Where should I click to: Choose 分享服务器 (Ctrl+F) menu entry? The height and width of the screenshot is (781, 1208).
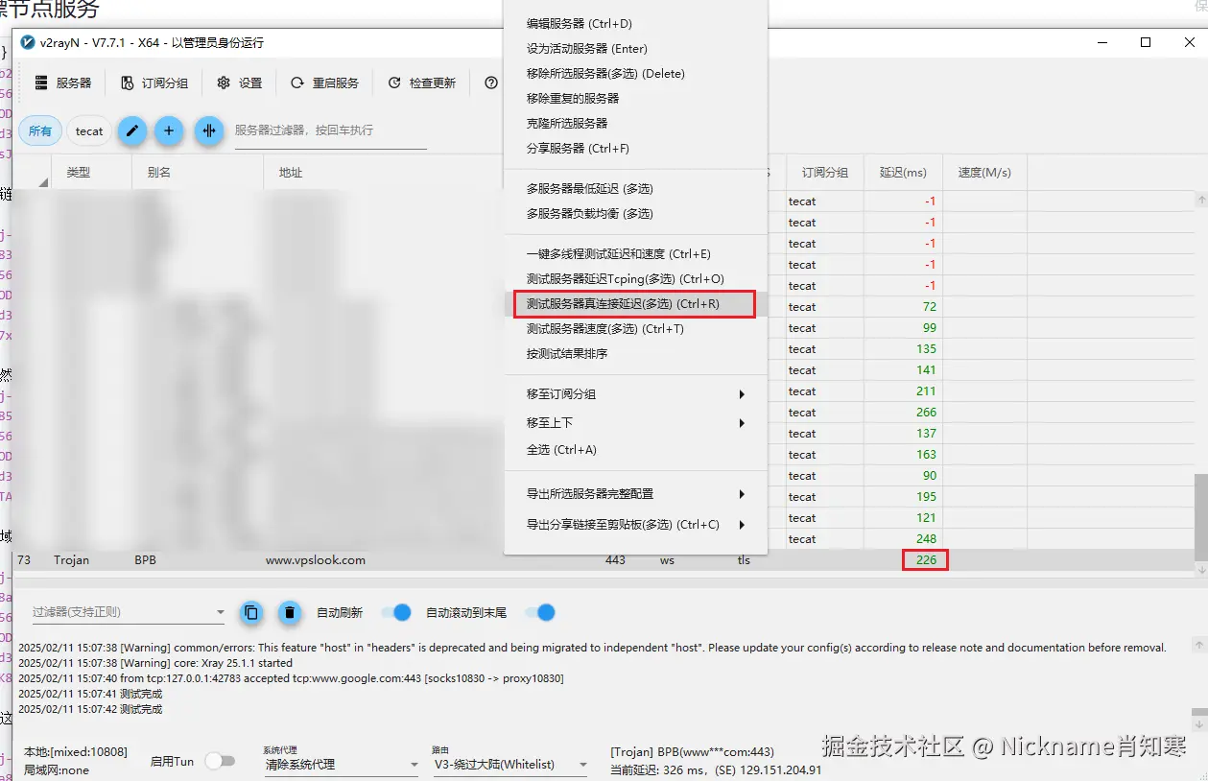coord(635,149)
